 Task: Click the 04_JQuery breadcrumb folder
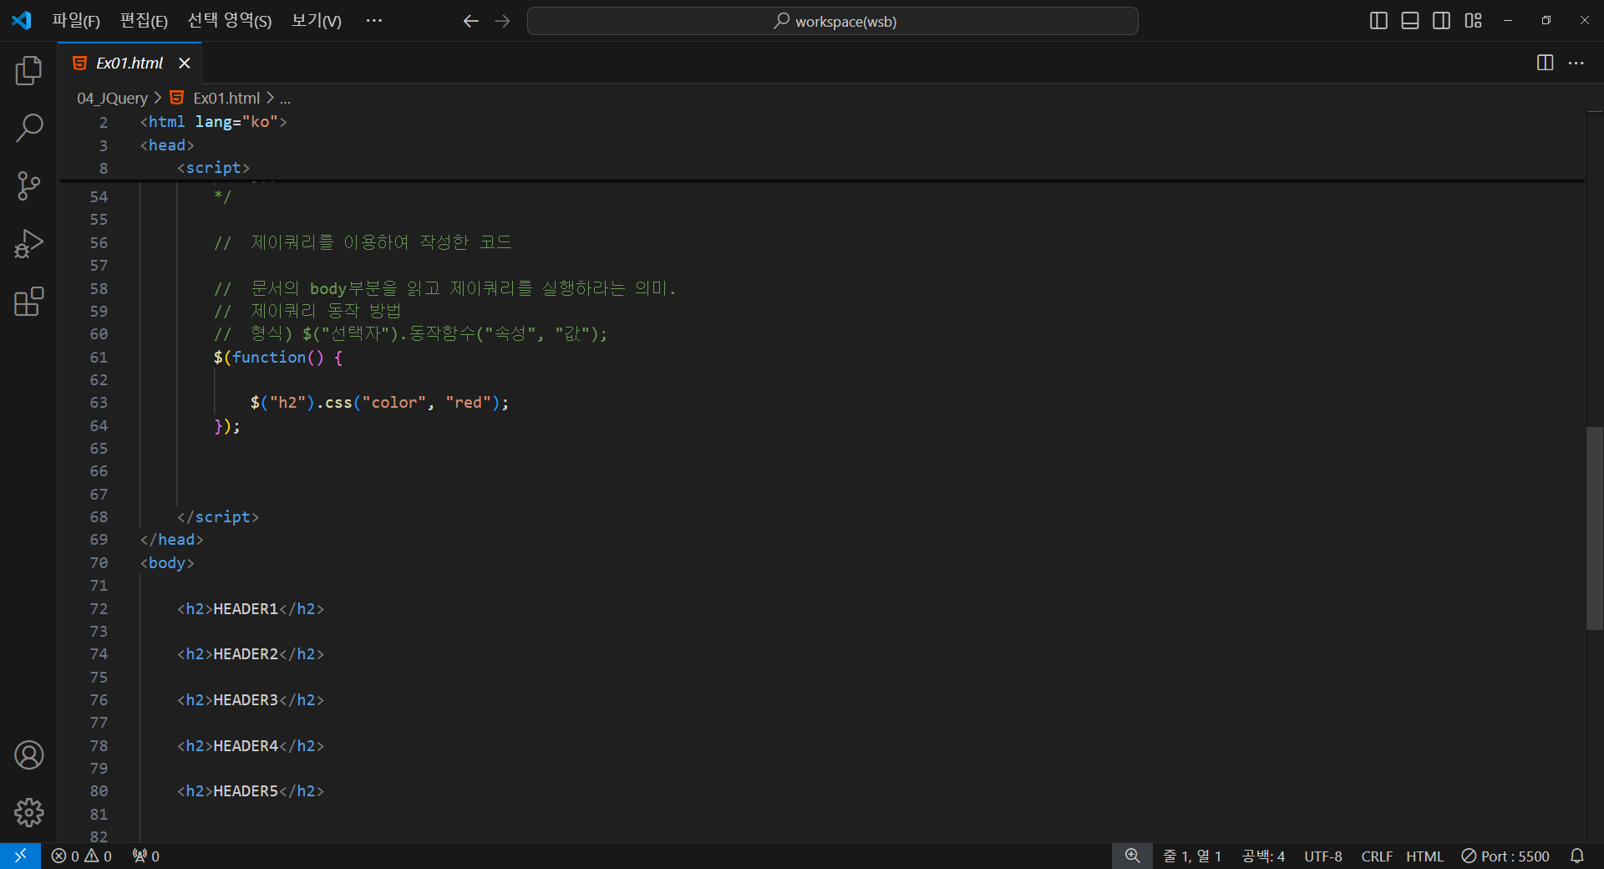112,99
